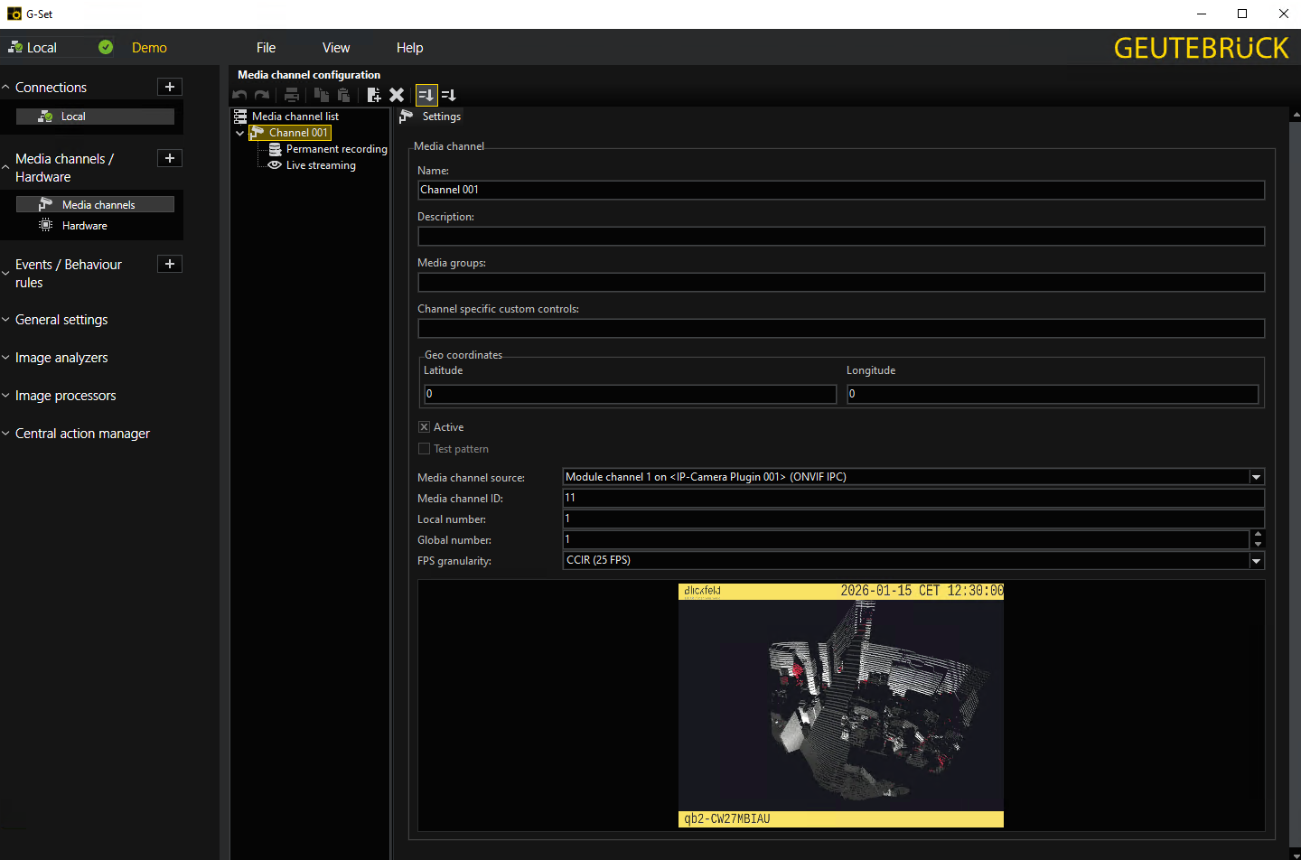Expand Central action manager section
This screenshot has height=860, width=1301.
click(x=82, y=434)
